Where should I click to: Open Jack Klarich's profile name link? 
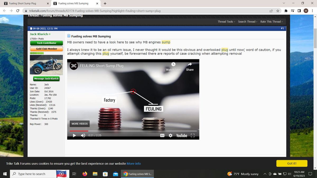pos(39,34)
